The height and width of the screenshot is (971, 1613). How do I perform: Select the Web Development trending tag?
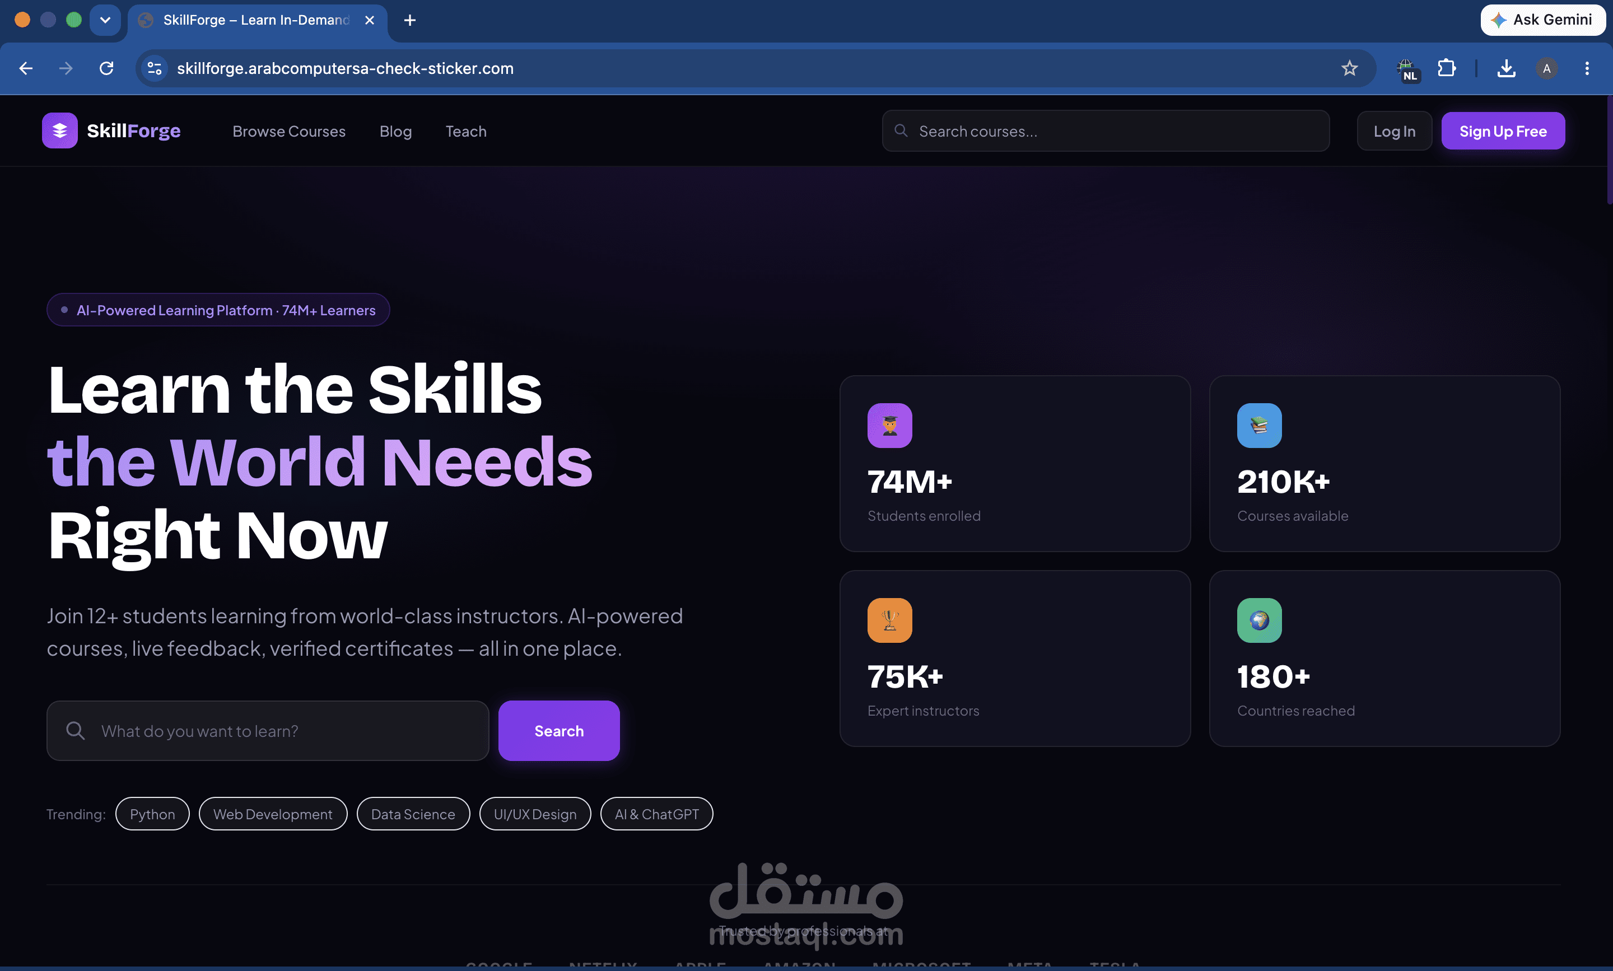pyautogui.click(x=273, y=814)
